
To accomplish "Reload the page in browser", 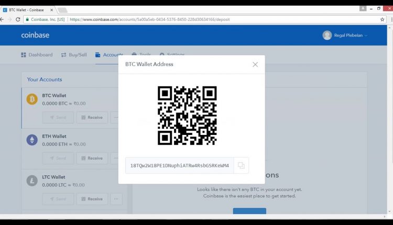I will (x=18, y=19).
